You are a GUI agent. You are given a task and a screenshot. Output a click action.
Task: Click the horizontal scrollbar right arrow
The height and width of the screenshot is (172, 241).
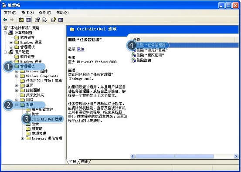[236, 156]
